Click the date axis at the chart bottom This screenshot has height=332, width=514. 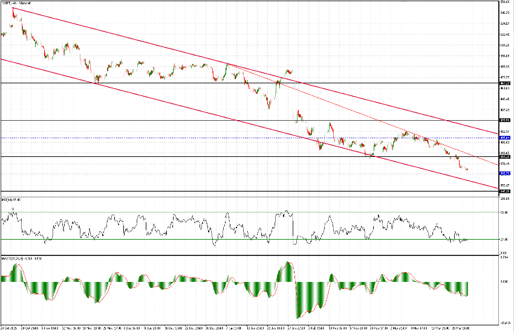[x=242, y=328]
